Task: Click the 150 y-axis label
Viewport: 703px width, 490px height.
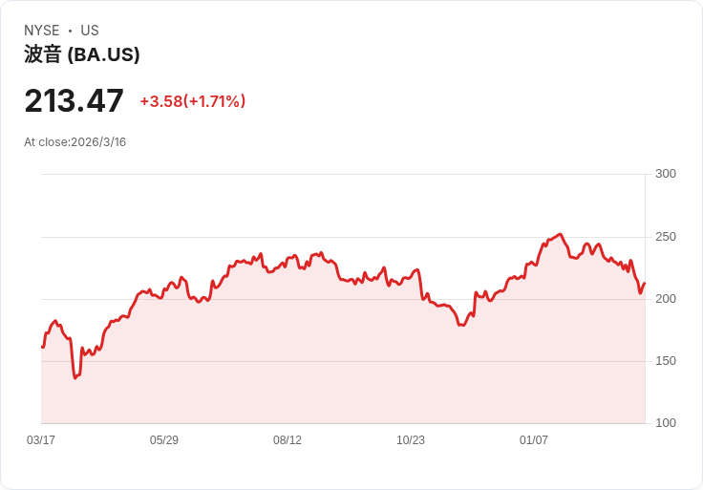Action: click(666, 361)
